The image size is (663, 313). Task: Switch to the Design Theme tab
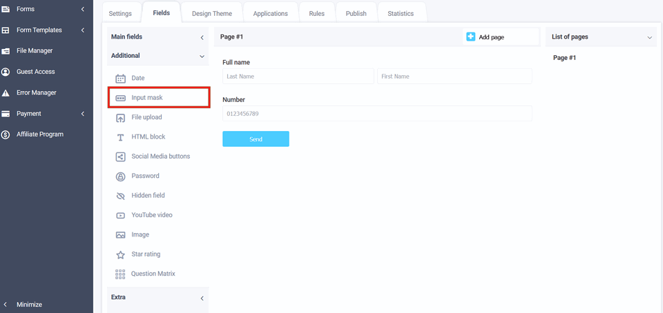pos(211,14)
